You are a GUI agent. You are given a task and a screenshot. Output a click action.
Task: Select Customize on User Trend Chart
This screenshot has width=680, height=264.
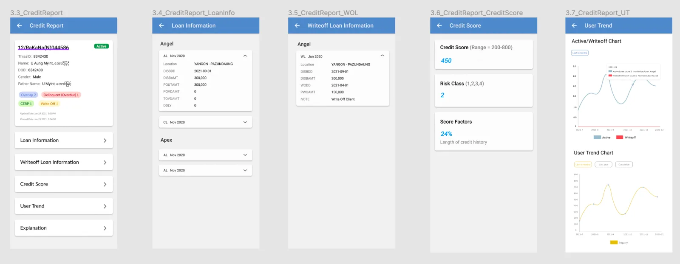pos(624,165)
